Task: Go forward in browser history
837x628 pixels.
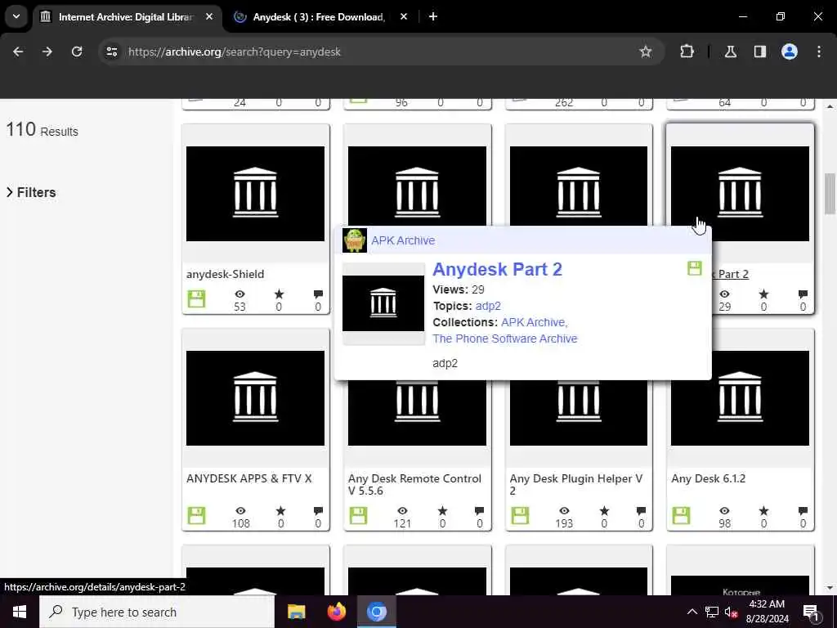Action: [47, 52]
